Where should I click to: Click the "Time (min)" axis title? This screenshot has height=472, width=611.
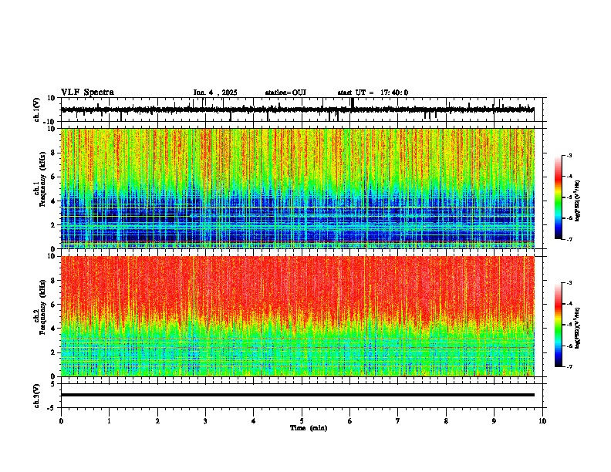(x=309, y=428)
